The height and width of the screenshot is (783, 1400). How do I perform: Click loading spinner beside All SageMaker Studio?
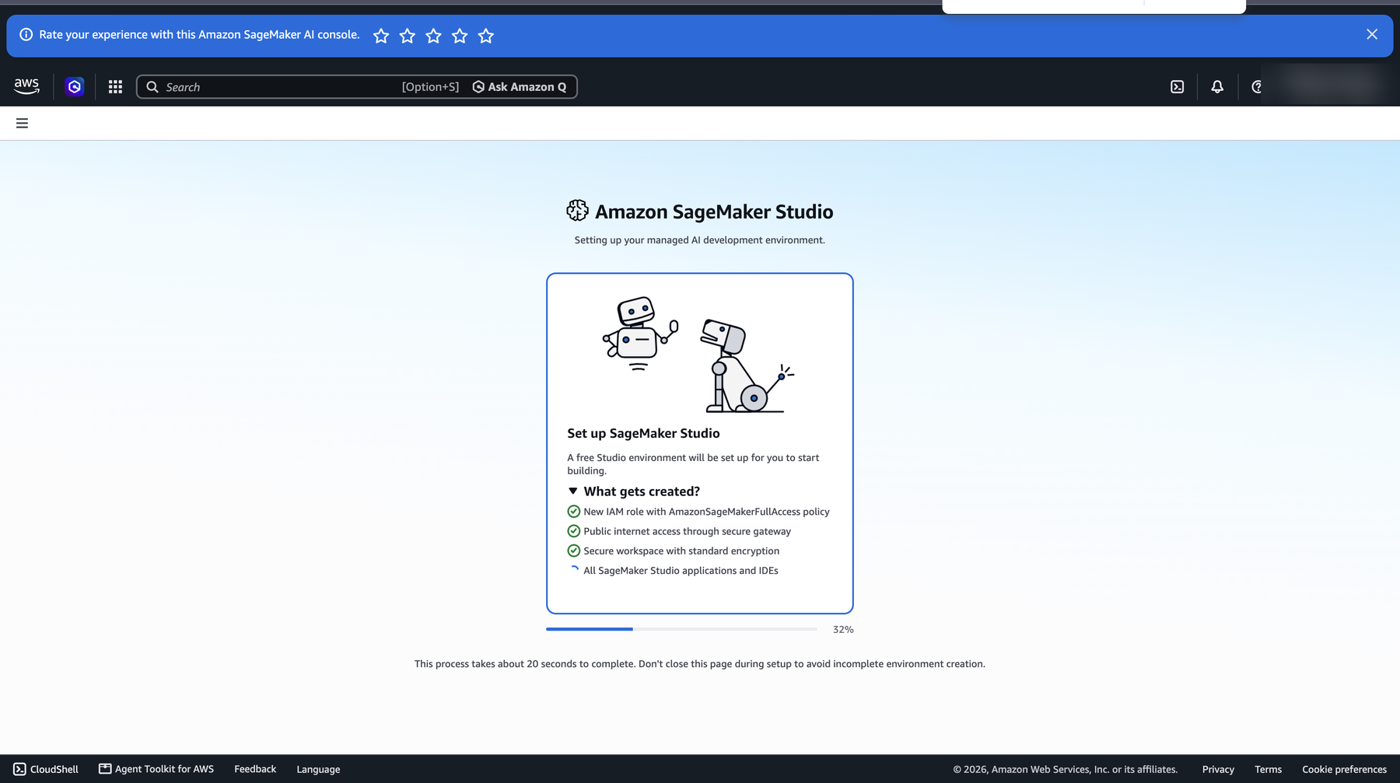click(573, 571)
